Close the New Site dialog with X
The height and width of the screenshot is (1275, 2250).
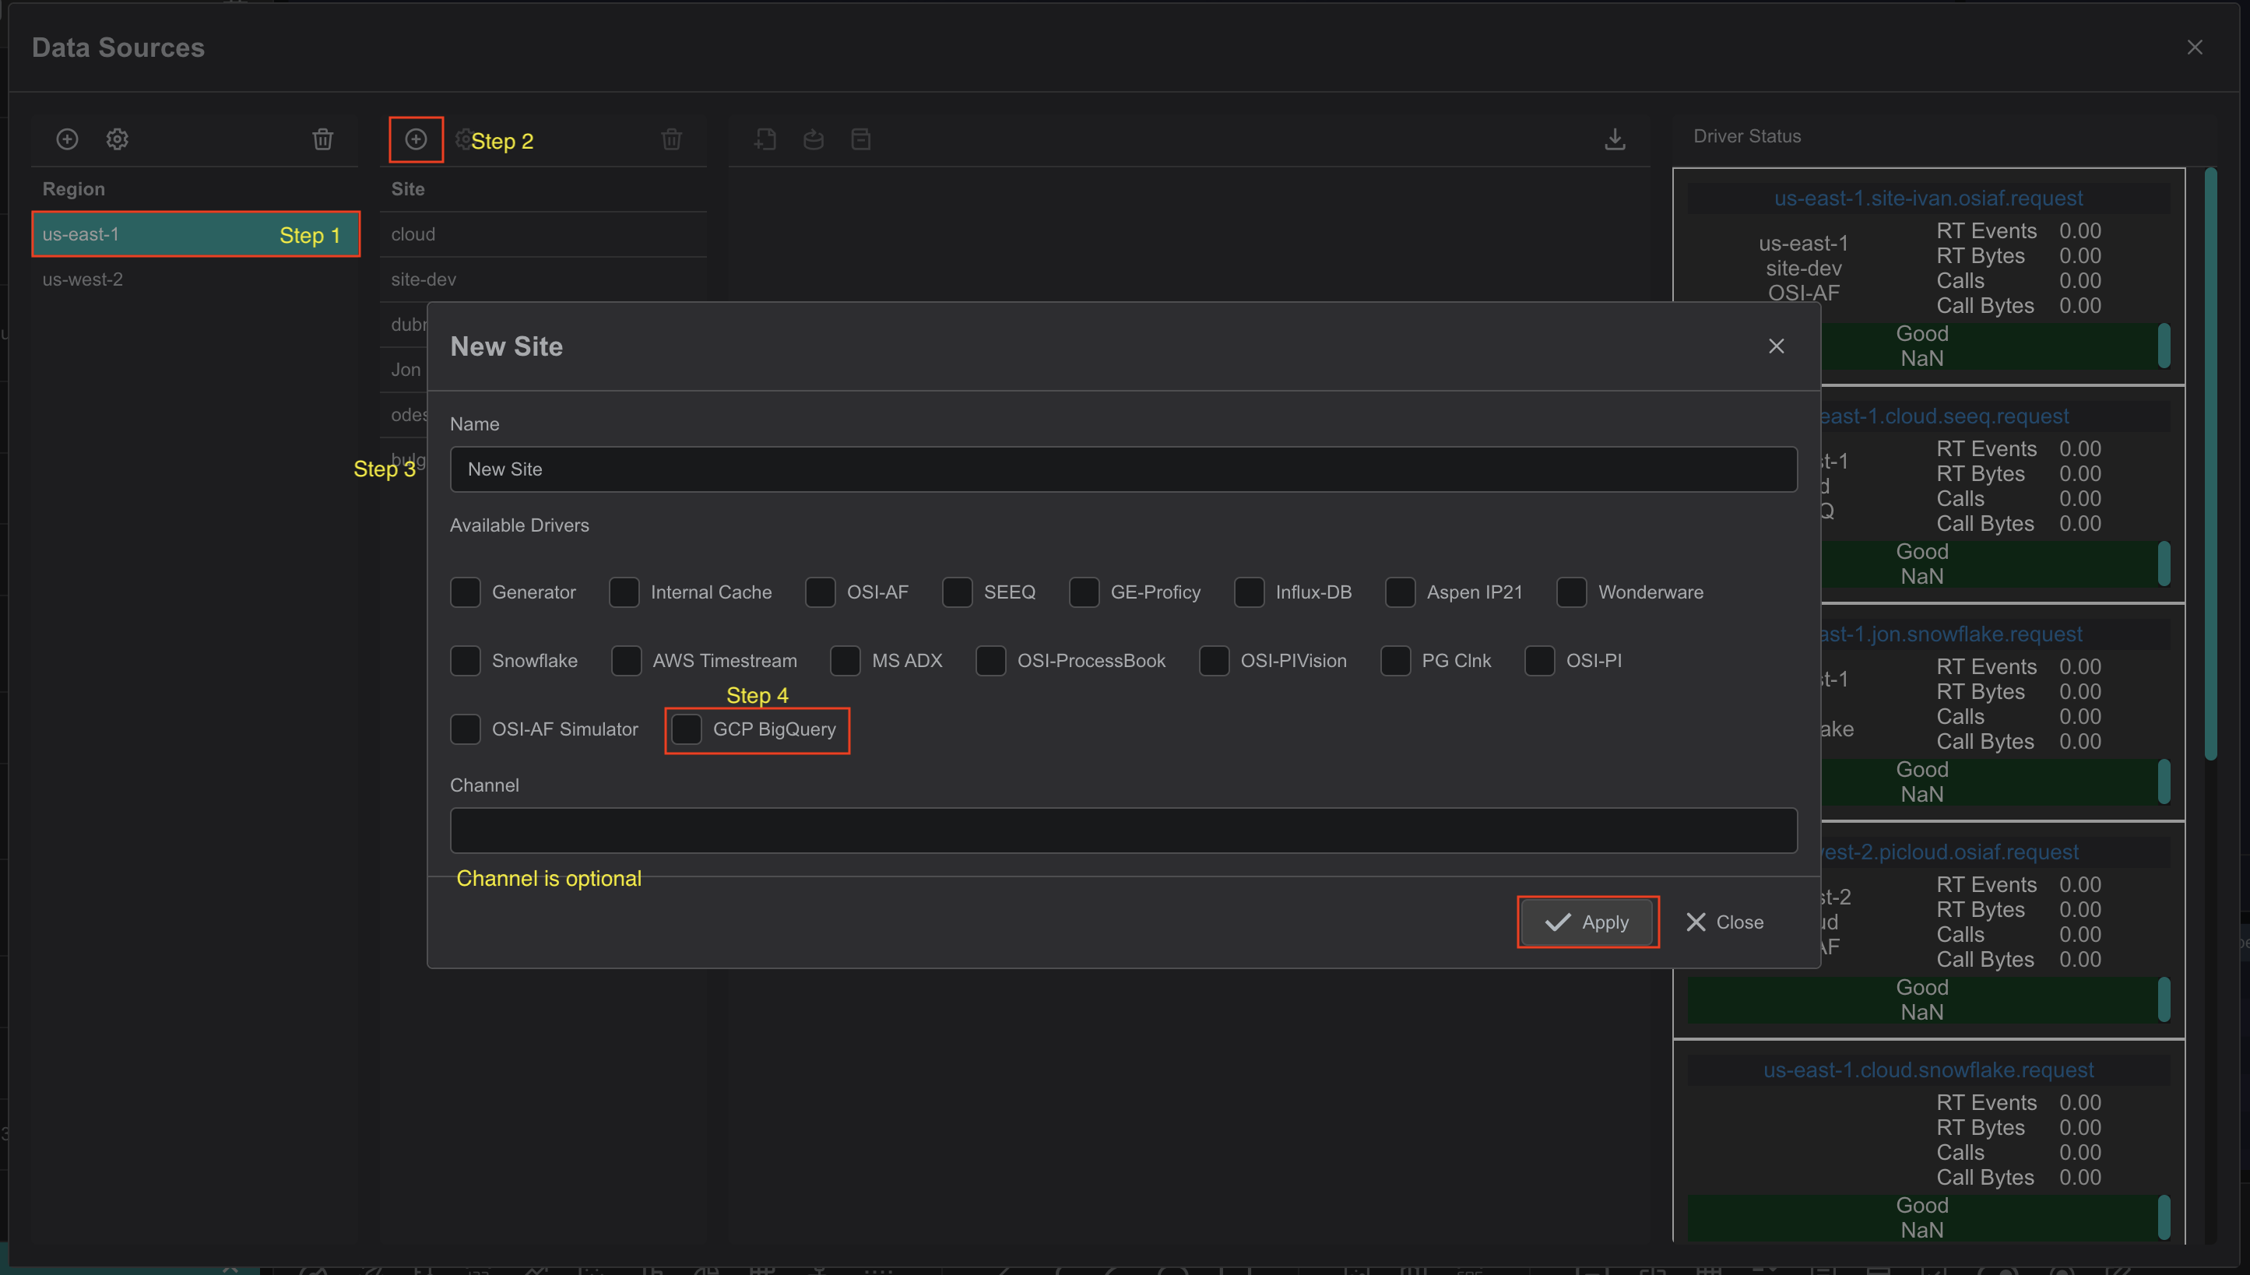pos(1776,347)
